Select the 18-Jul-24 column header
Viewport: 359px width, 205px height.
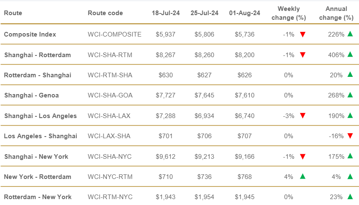(x=166, y=13)
